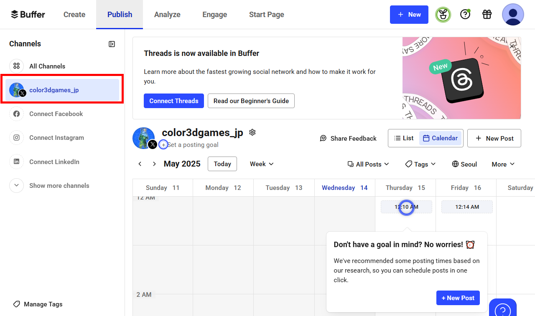Image resolution: width=535 pixels, height=316 pixels.
Task: Open the help question mark icon
Action: coord(465,15)
